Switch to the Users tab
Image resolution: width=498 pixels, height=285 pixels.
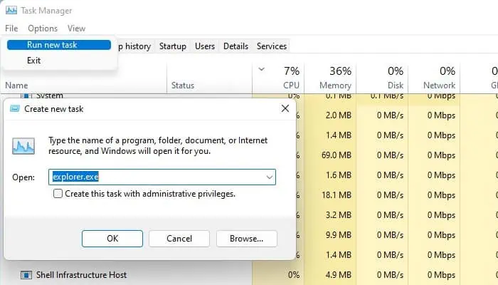click(x=205, y=46)
